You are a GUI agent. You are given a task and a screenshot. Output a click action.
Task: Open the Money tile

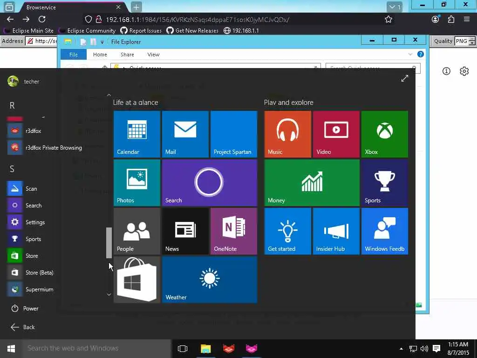312,183
